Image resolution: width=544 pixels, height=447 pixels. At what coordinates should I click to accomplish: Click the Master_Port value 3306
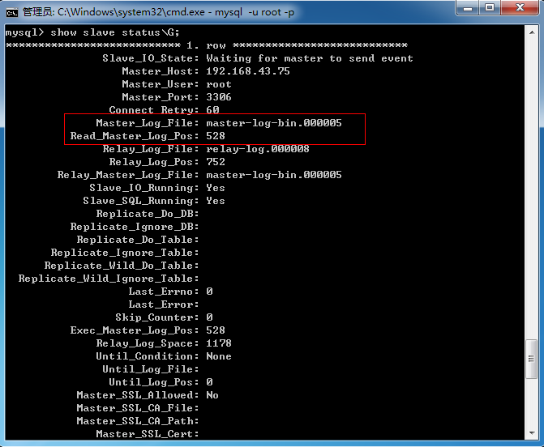(219, 97)
